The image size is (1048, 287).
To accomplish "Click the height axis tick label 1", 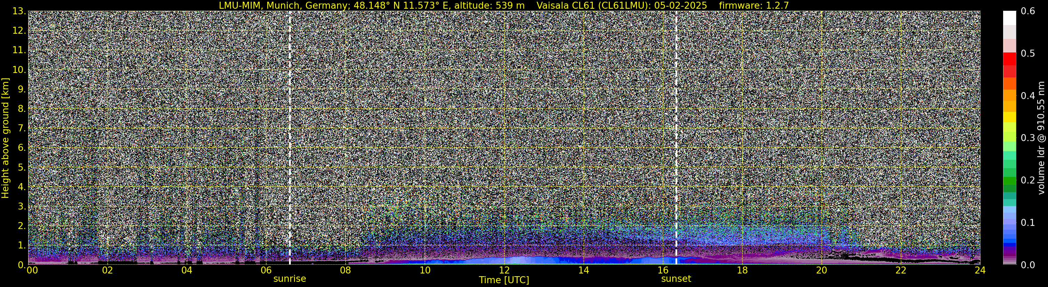I will (22, 245).
